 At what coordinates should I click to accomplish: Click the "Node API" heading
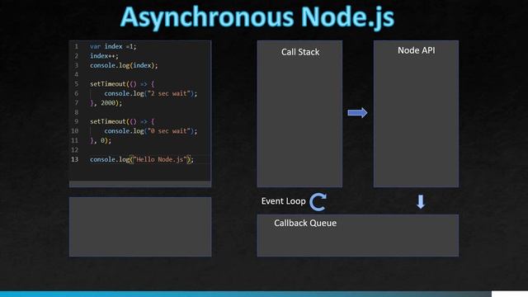[416, 50]
